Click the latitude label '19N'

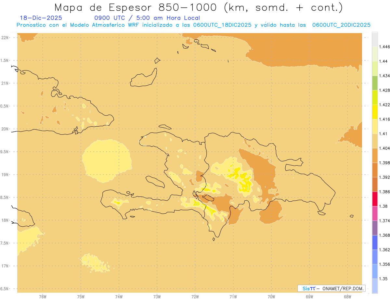click(5, 175)
